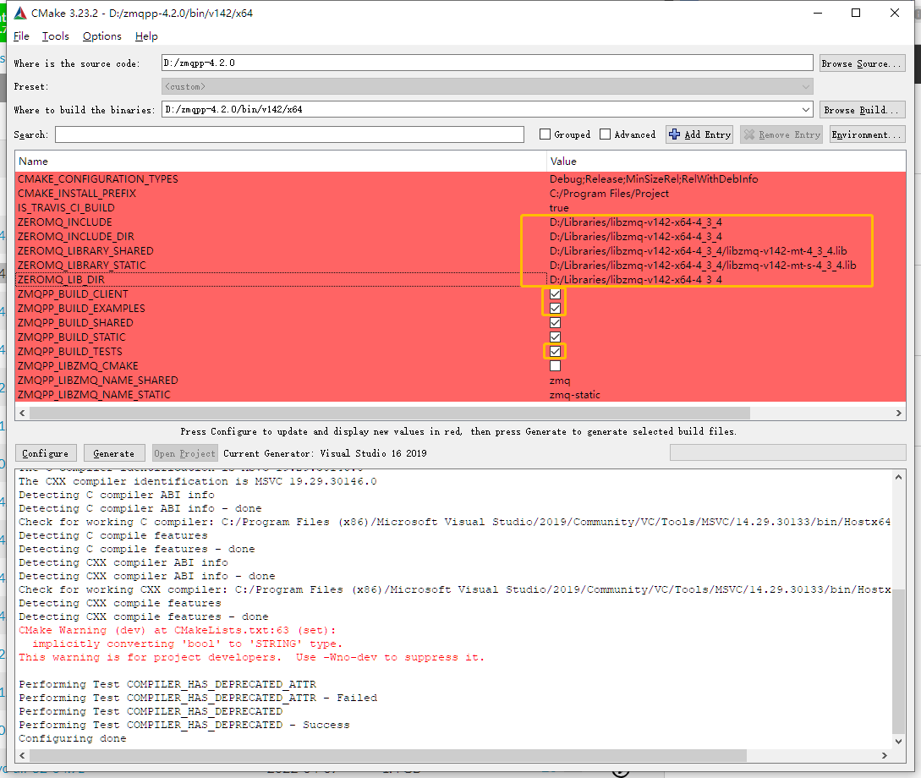This screenshot has width=921, height=778.
Task: Click the Add Entry plus icon
Action: point(675,134)
